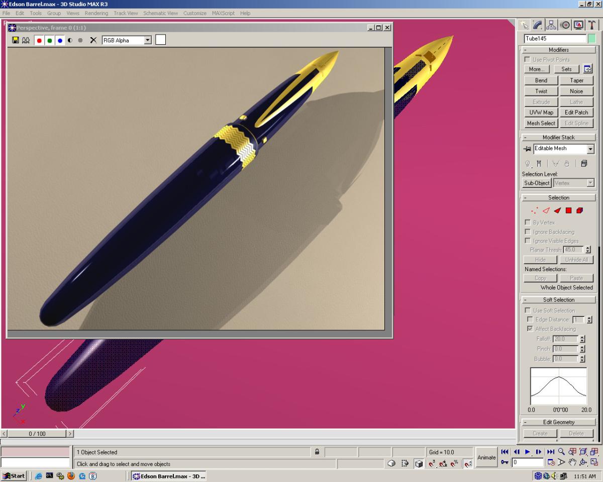Open the Hierarchy command panel tab
Viewport: 603px width, 482px height.
pos(551,25)
